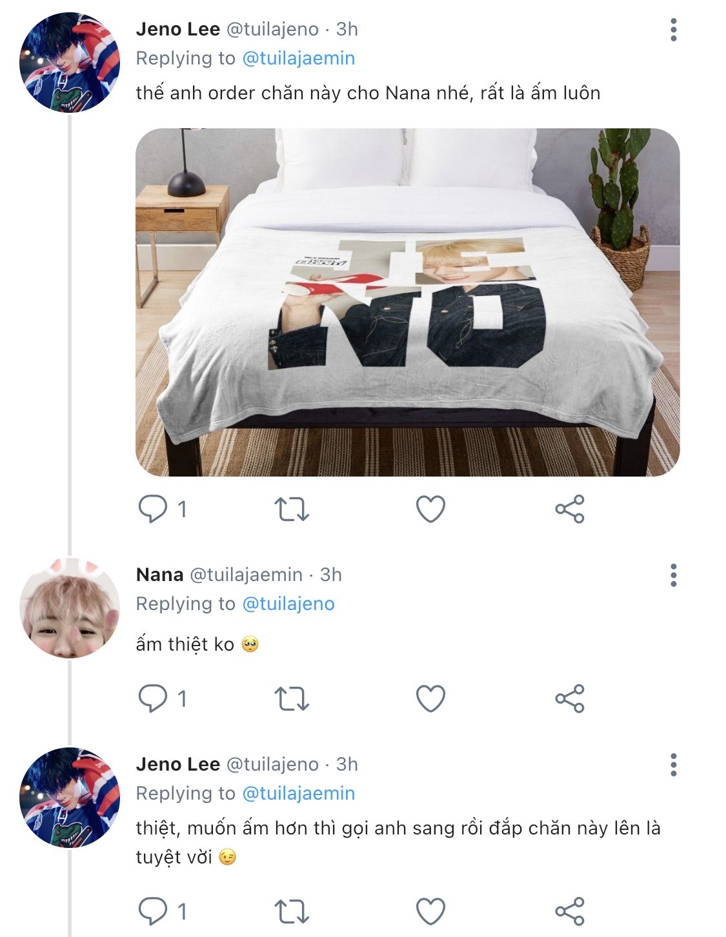This screenshot has width=726, height=937.
Task: Reply to Jeno's last "tuyệt vời" tweet
Action: click(x=153, y=911)
